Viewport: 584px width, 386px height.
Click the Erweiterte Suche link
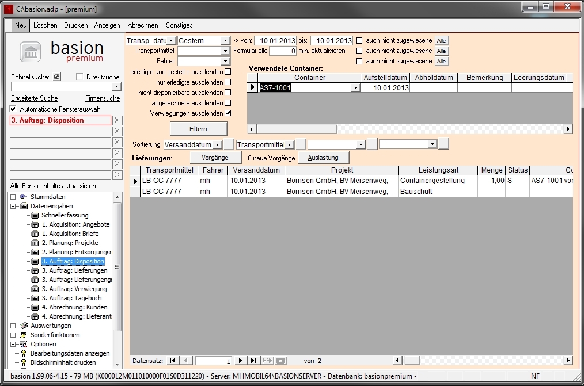[34, 98]
